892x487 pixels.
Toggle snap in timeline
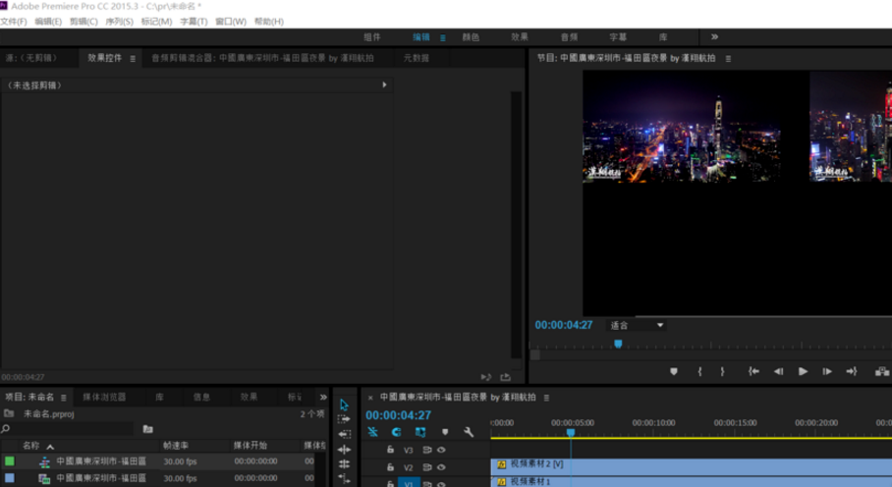396,432
